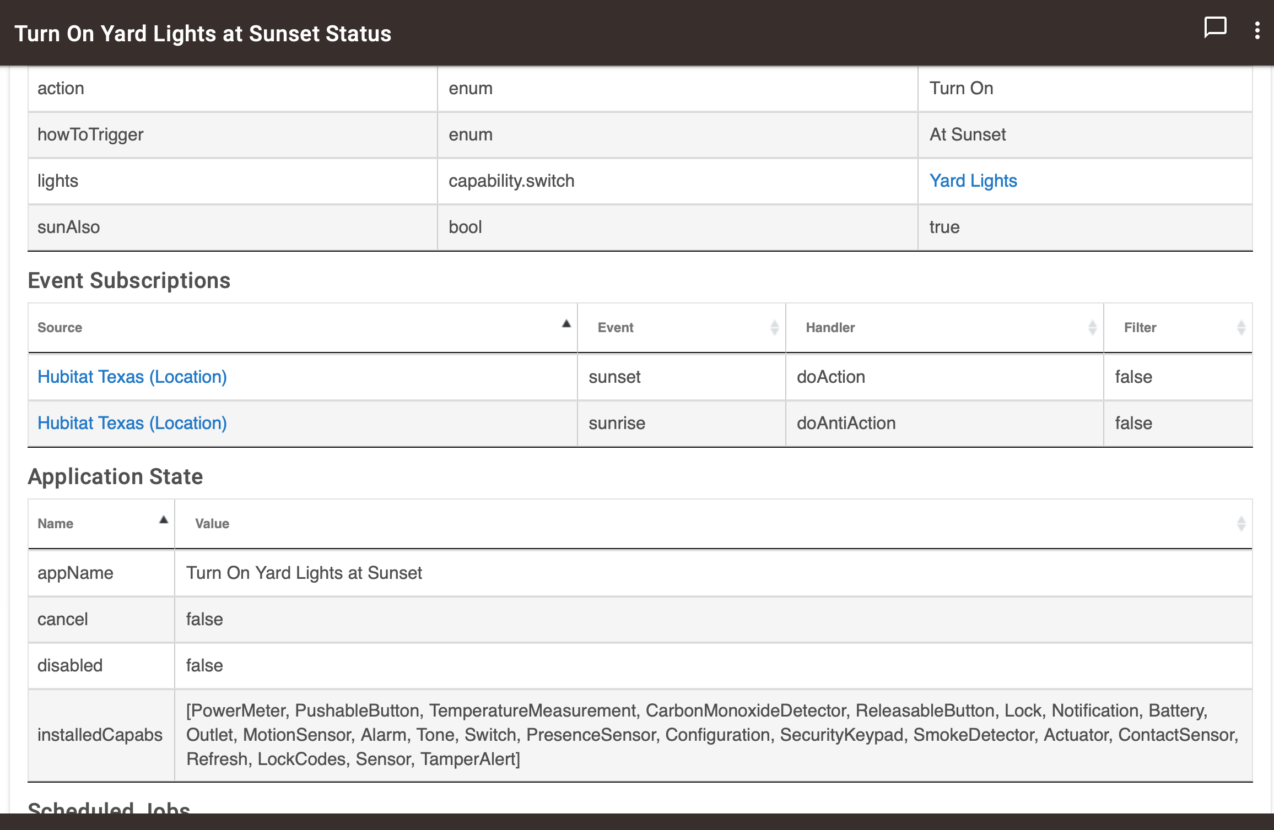Sort Event Subscriptions by Handler column
This screenshot has width=1274, height=830.
click(944, 328)
